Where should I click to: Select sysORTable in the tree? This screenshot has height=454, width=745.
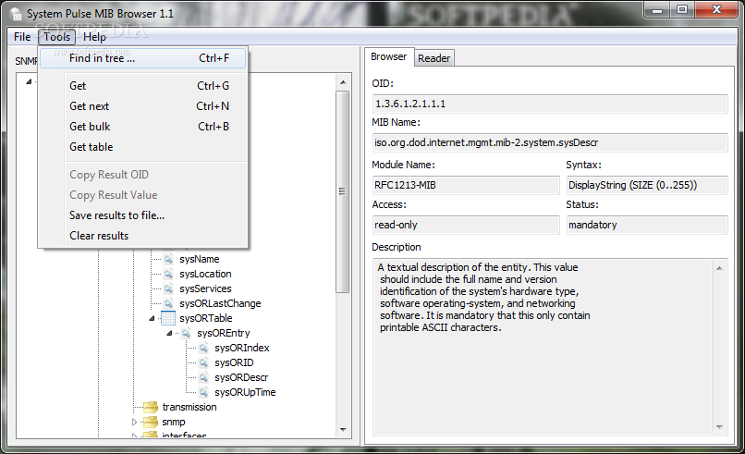coord(206,318)
